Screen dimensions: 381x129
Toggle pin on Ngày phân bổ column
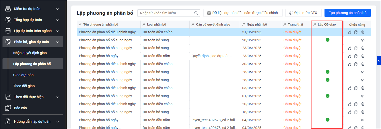click(x=243, y=25)
